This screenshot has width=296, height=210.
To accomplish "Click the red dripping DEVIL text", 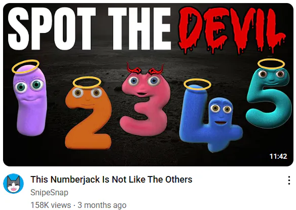I will 231,30.
